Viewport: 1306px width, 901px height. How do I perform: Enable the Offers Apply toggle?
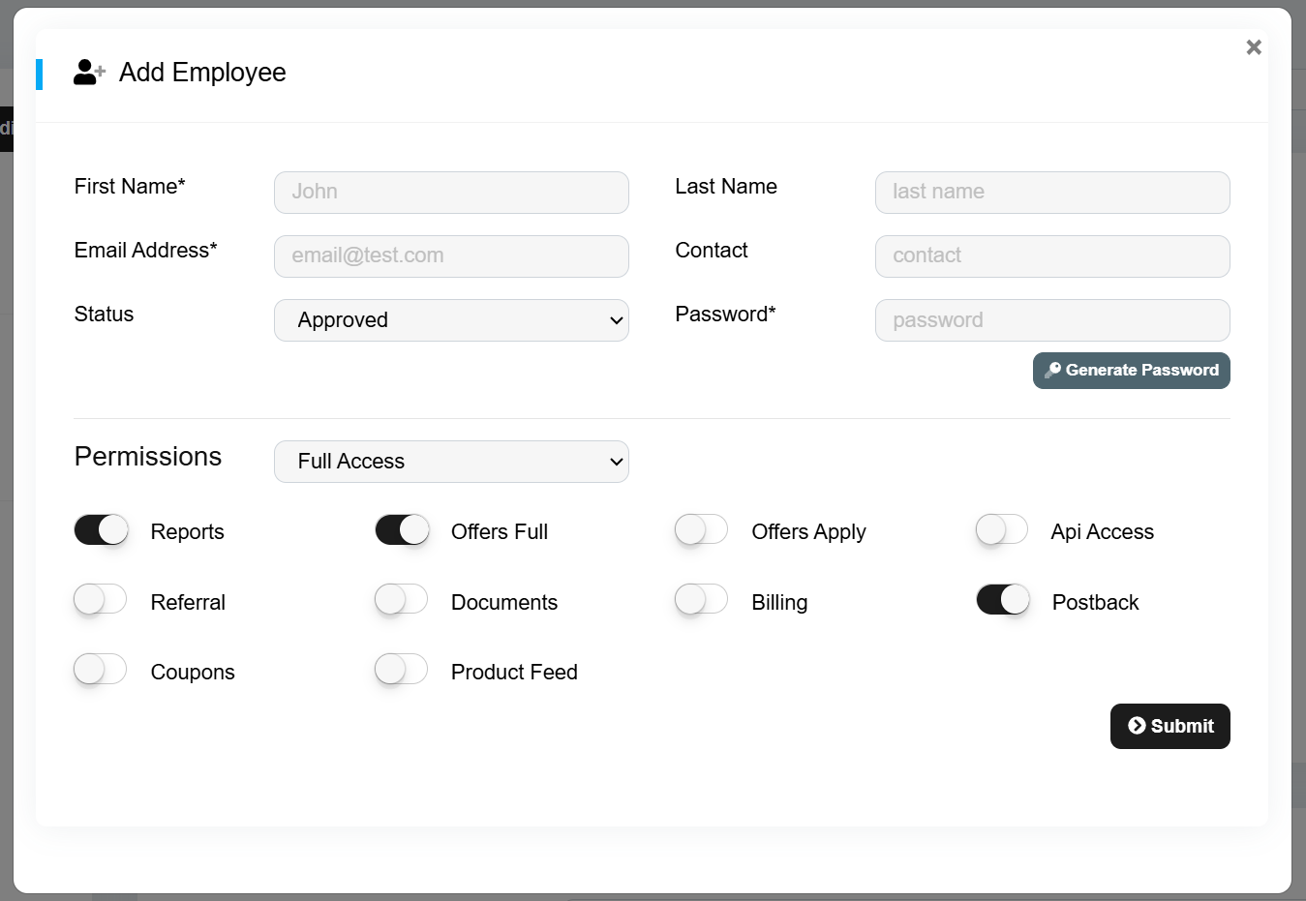(x=702, y=530)
